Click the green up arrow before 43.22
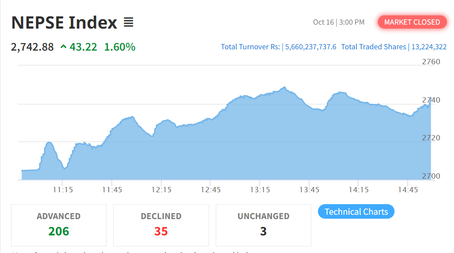The height and width of the screenshot is (253, 454). [x=63, y=47]
